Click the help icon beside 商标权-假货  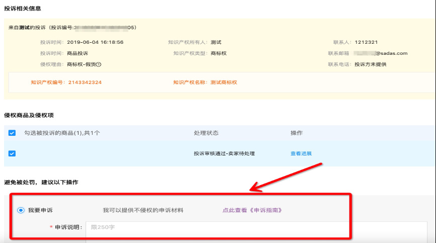tap(99, 64)
